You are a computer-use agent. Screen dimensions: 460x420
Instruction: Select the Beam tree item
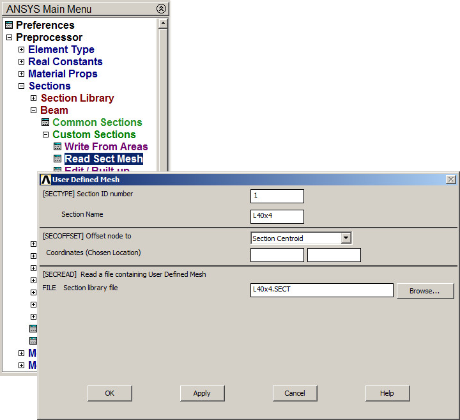(x=54, y=111)
